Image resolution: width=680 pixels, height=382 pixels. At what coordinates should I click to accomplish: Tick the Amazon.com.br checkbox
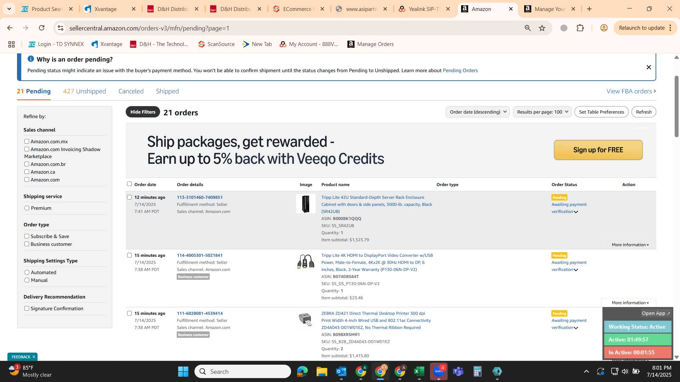27,164
